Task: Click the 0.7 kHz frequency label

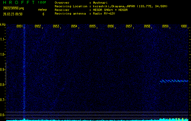Action: pyautogui.click(x=2, y=100)
